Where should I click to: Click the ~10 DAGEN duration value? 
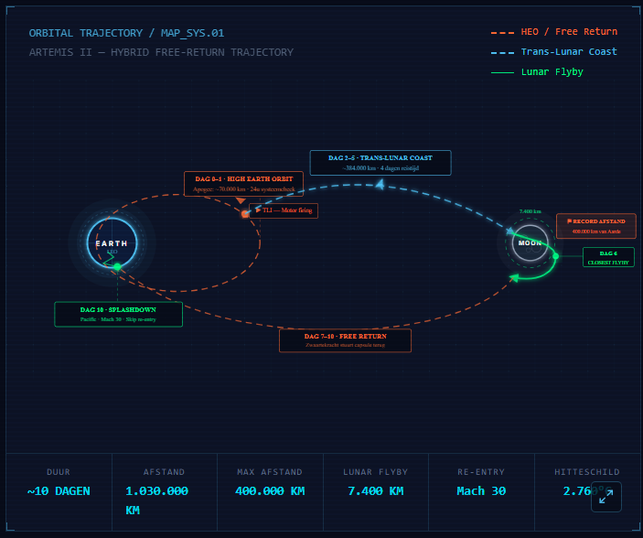59,491
